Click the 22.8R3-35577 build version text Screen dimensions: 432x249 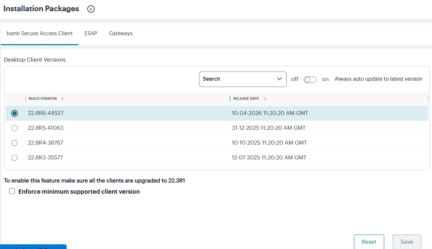45,157
